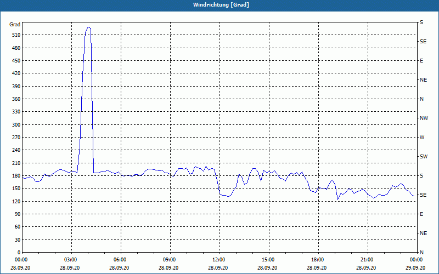The image size is (439, 274).
Task: Select the NW compass direction label
Action: tap(424, 118)
